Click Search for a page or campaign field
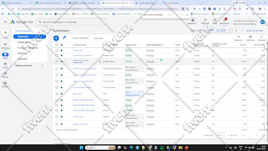Screen dimensions: 268x151 pyautogui.click(x=72, y=22)
